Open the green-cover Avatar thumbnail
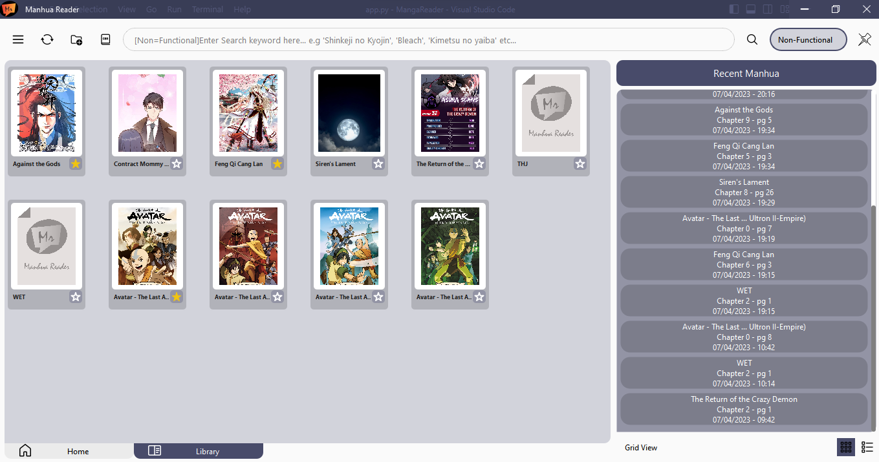Viewport: 879px width, 462px height. [x=450, y=246]
